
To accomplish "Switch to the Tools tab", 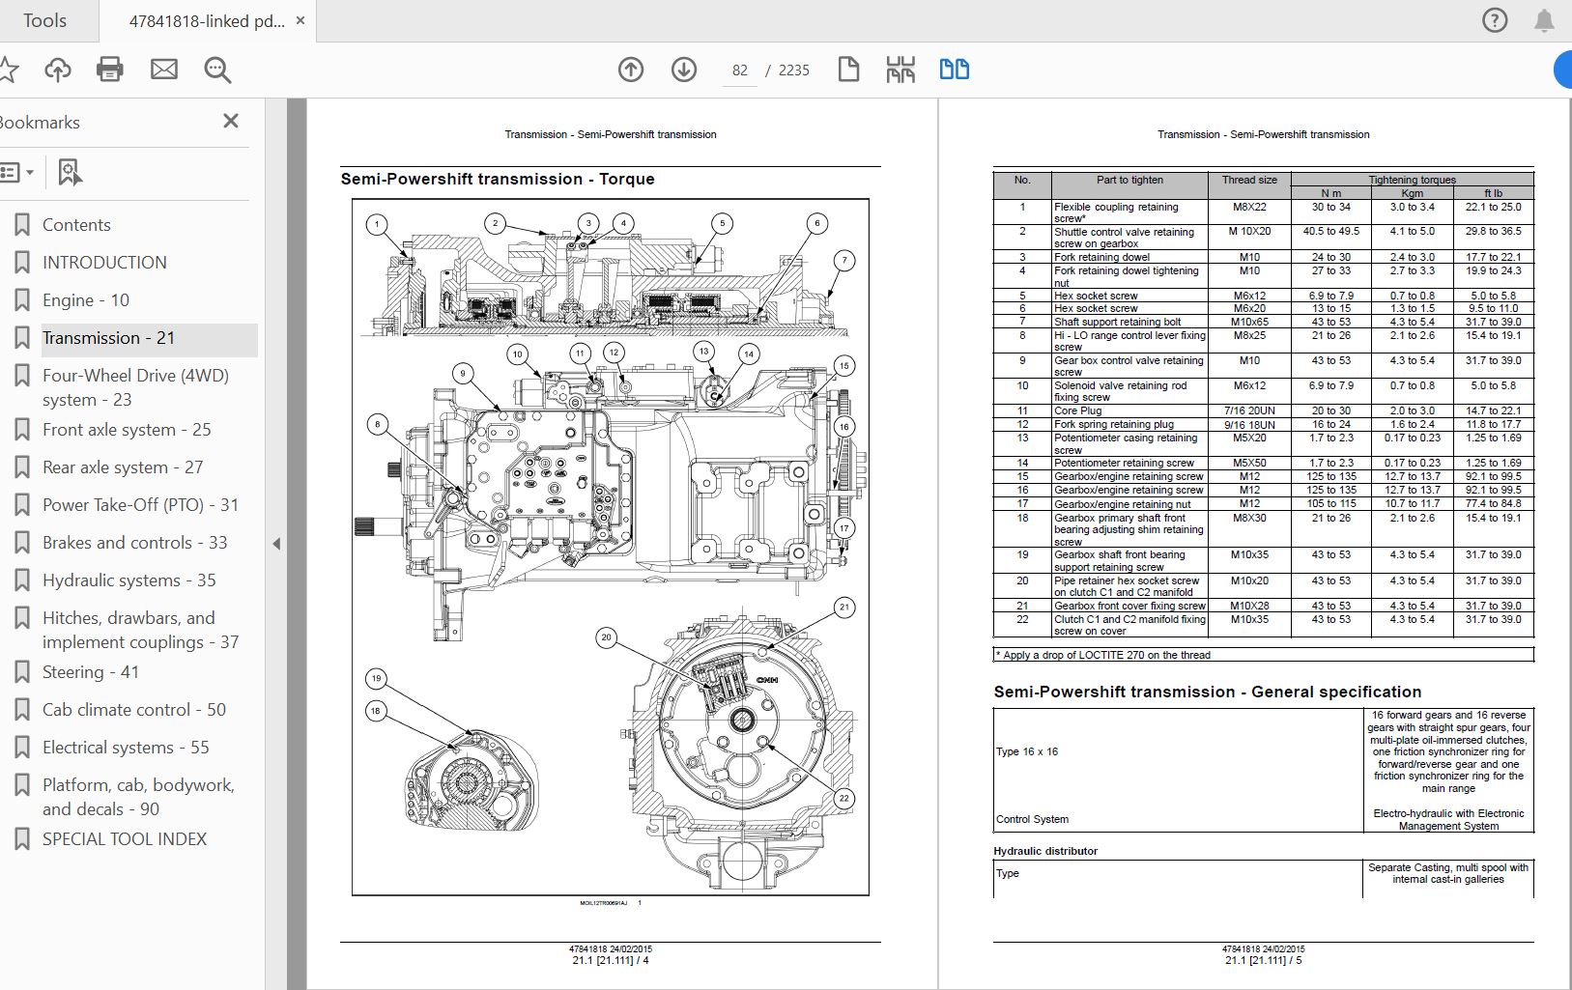I will pos(44,20).
